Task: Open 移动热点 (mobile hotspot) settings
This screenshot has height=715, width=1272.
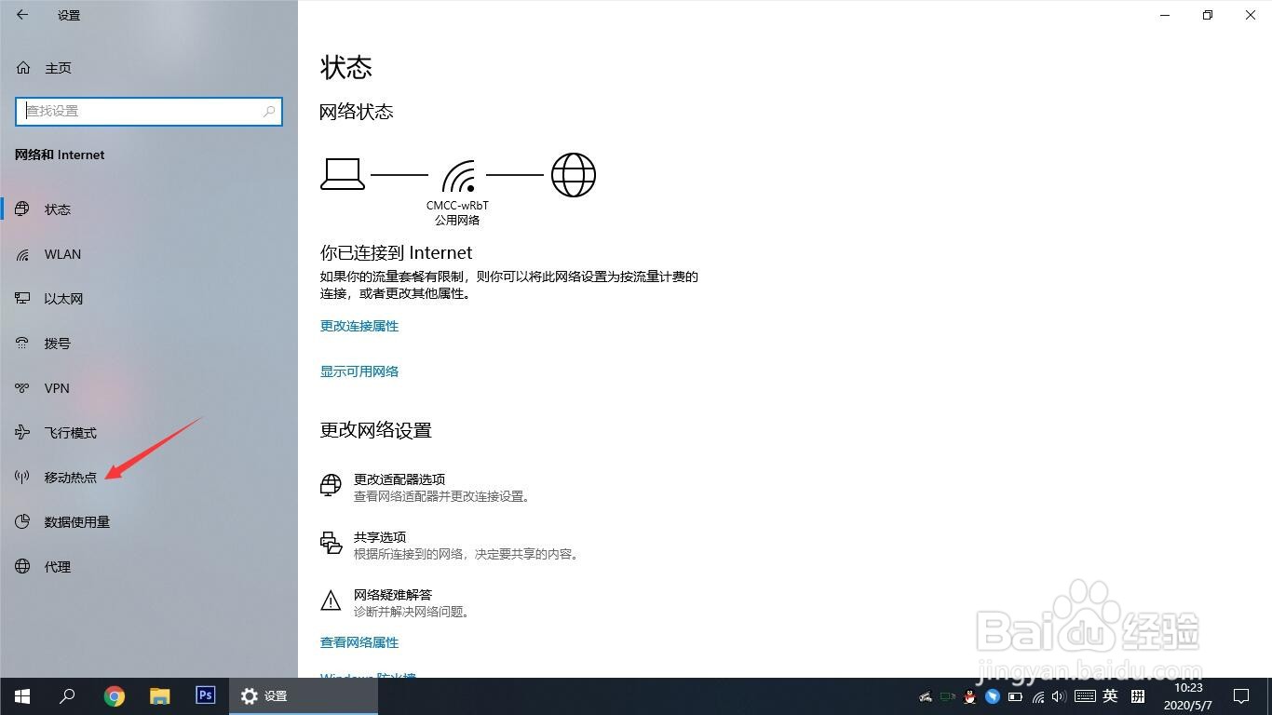Action: [x=71, y=477]
